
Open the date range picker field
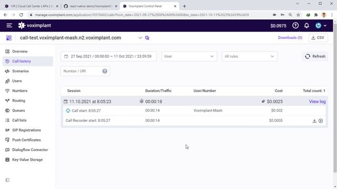[x=109, y=56]
